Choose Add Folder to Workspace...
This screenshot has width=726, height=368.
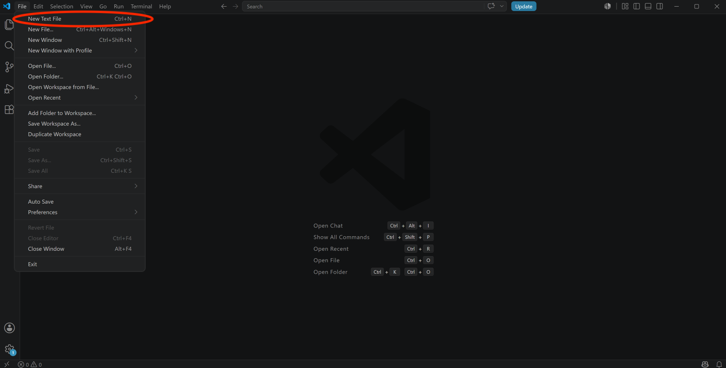point(80,113)
